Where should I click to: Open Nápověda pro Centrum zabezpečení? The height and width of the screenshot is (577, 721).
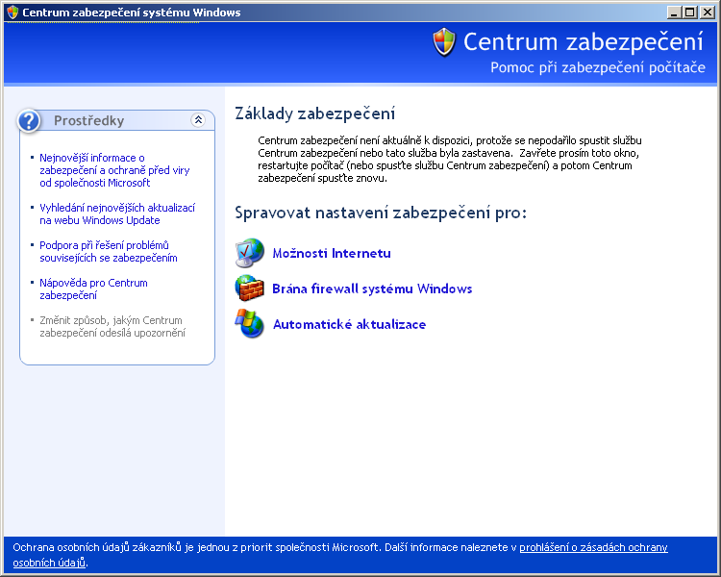[x=93, y=288]
